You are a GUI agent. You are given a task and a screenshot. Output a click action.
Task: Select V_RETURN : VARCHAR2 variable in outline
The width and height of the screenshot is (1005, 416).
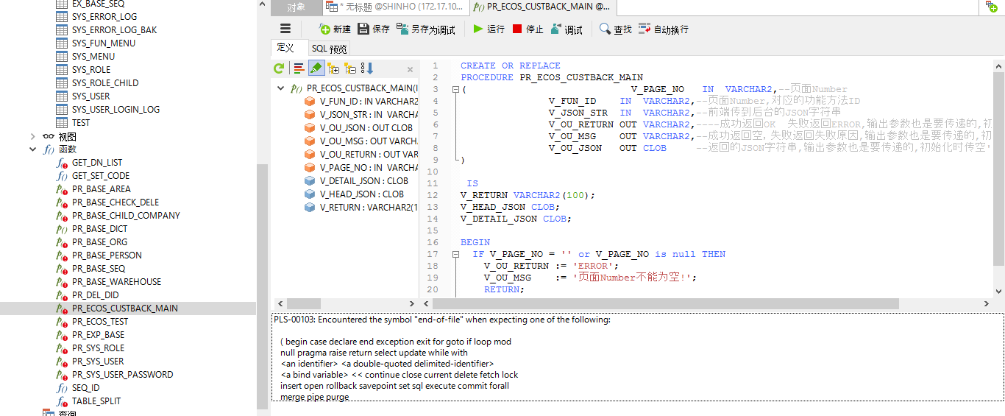pos(361,207)
